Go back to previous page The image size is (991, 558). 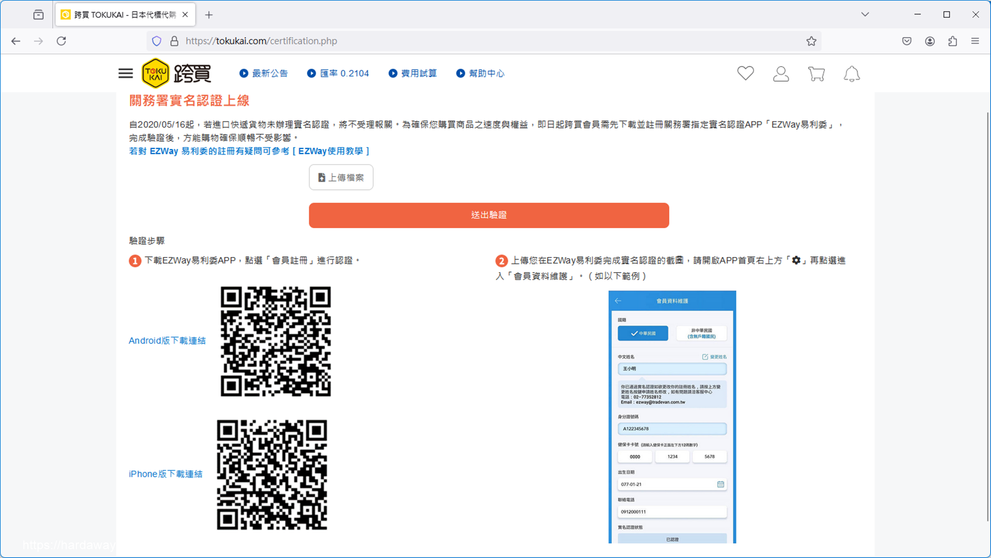16,41
